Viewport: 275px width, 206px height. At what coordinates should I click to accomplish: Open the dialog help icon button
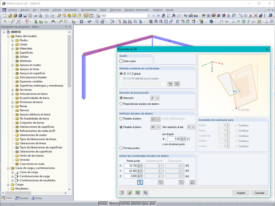[122, 193]
